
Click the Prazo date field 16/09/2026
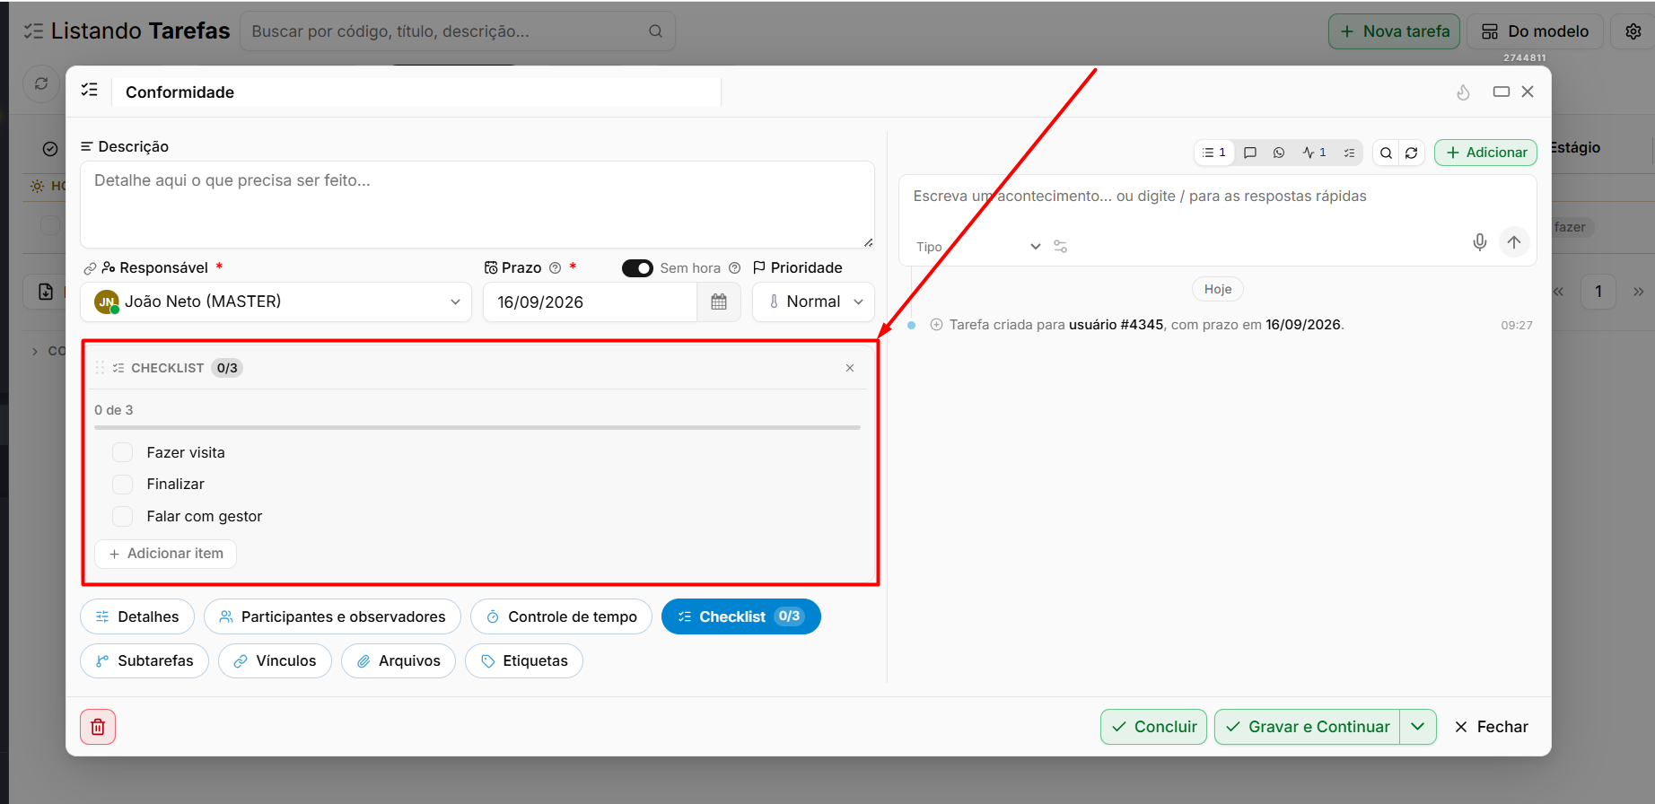(x=591, y=302)
